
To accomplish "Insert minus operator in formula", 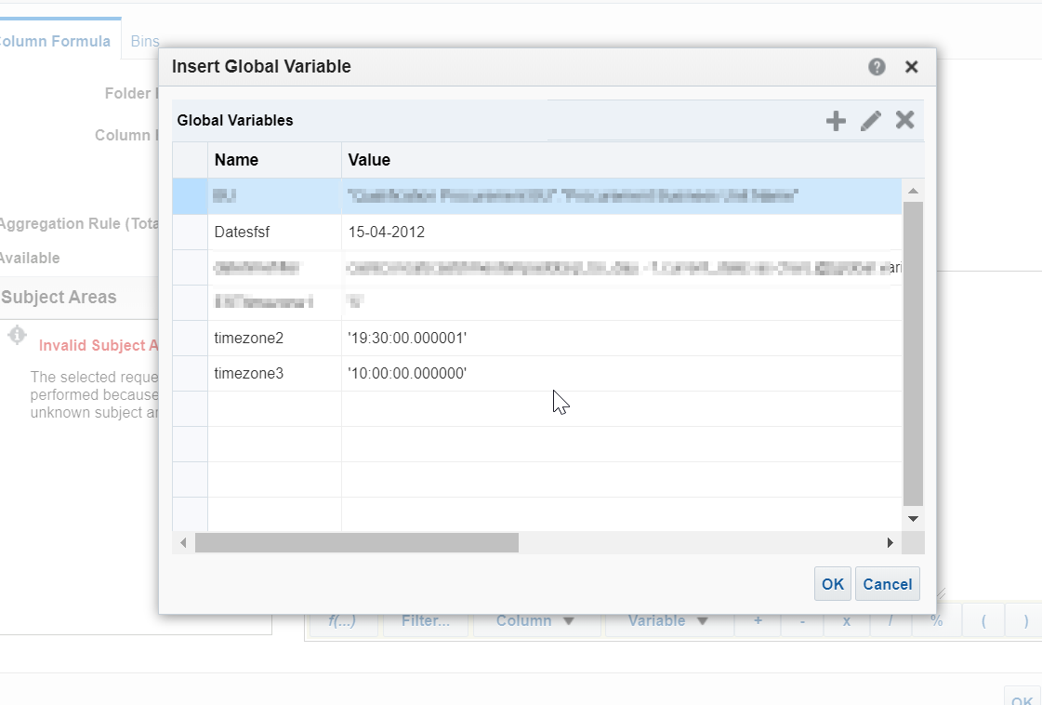I will tap(802, 620).
